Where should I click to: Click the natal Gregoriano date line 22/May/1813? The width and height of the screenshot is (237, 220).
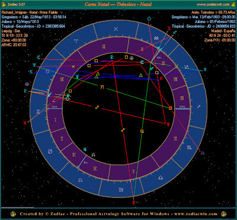(x=34, y=17)
